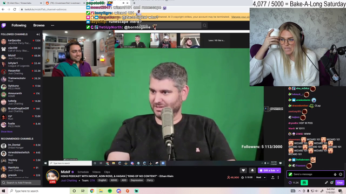
Task: Open the vertical three-dot stream options
Action: (x=278, y=177)
